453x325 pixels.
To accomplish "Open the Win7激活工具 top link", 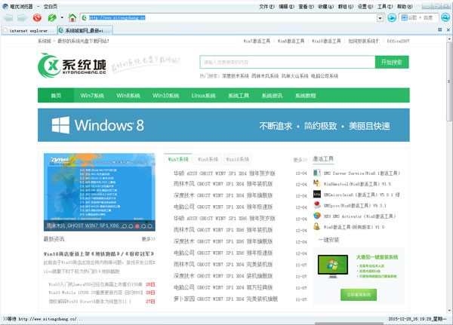I will [x=257, y=41].
